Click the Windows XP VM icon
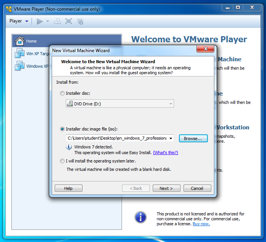The width and height of the screenshot is (266, 242). pos(19,66)
